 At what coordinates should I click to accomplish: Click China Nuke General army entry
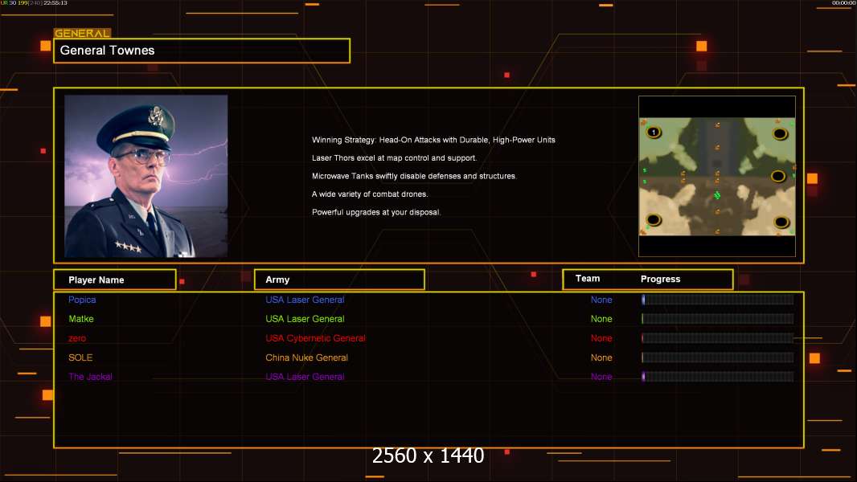coord(306,357)
